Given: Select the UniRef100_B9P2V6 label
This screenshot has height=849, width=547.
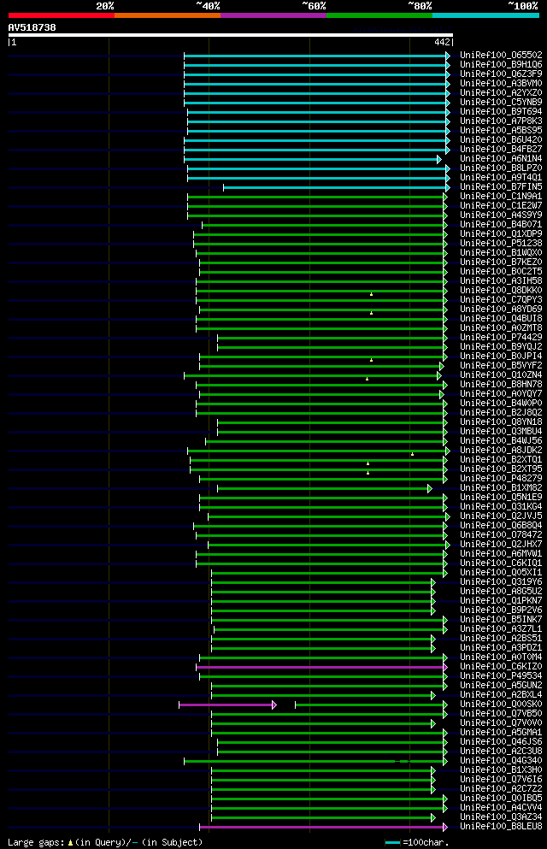Looking at the screenshot, I should coord(501,610).
